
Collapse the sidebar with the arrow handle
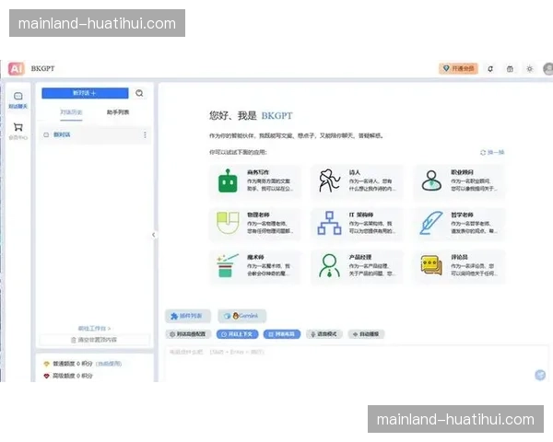tap(153, 235)
